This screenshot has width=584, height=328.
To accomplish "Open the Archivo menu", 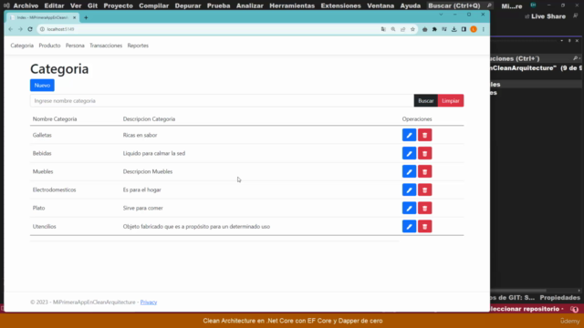I will (26, 5).
